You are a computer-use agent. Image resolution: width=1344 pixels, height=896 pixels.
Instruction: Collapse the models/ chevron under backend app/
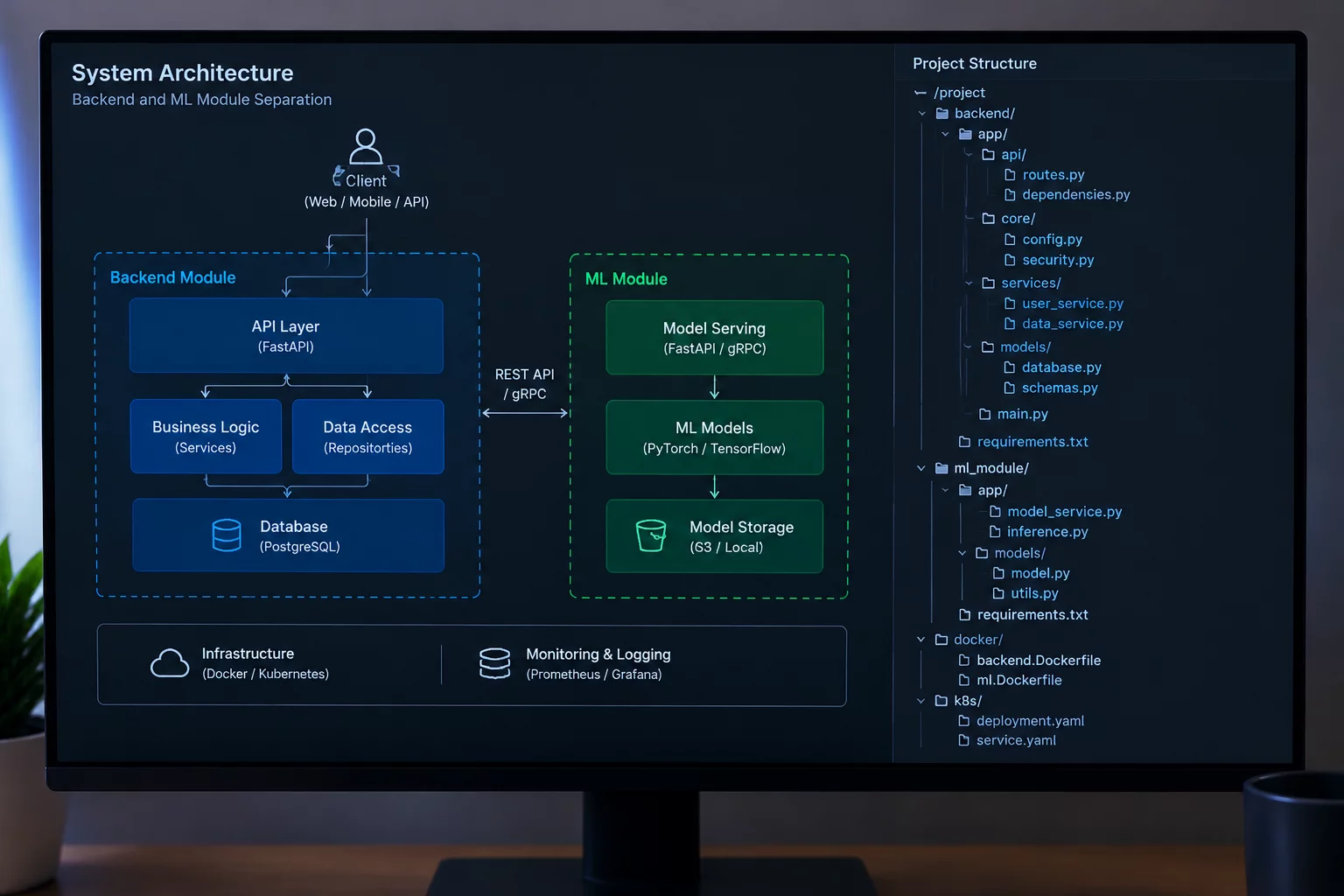coord(968,347)
